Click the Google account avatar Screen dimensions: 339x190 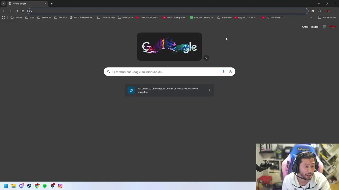[x=333, y=27]
